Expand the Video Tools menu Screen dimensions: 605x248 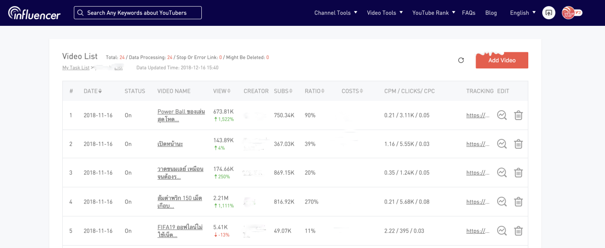(x=385, y=13)
